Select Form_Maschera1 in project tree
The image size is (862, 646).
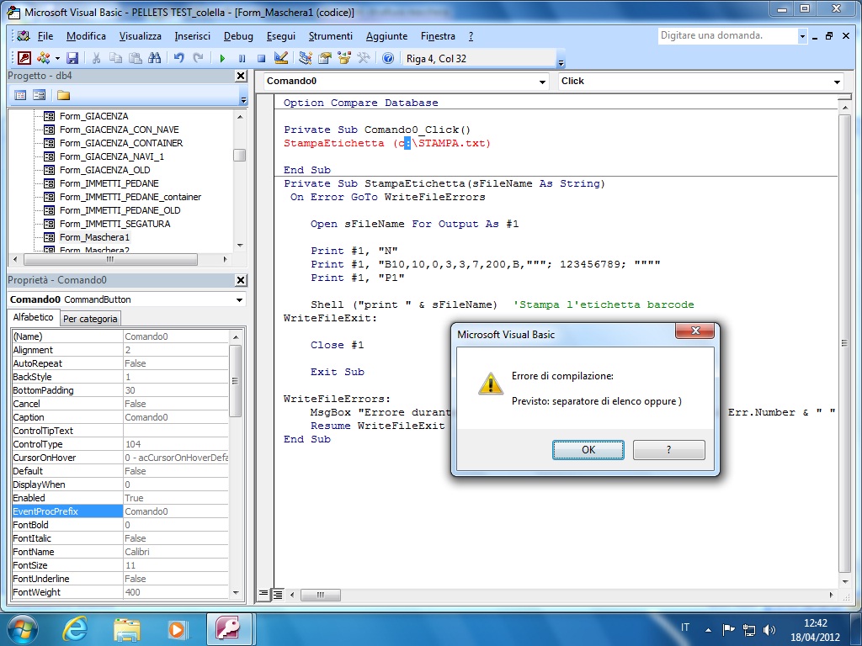[x=94, y=237]
